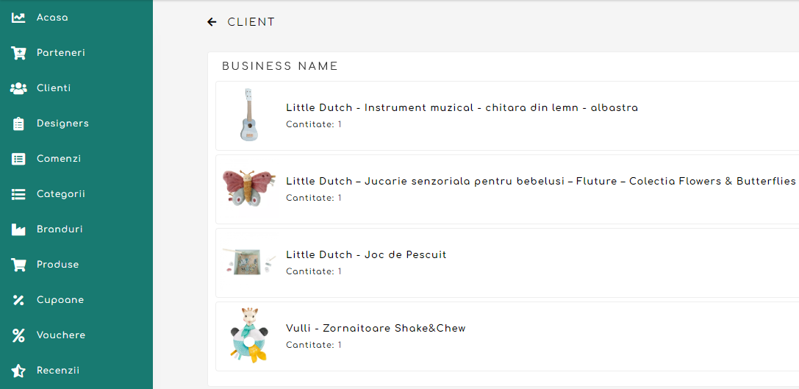Screen dimensions: 799x389
Task: Select the Parteneri sidebar label
Action: [61, 53]
